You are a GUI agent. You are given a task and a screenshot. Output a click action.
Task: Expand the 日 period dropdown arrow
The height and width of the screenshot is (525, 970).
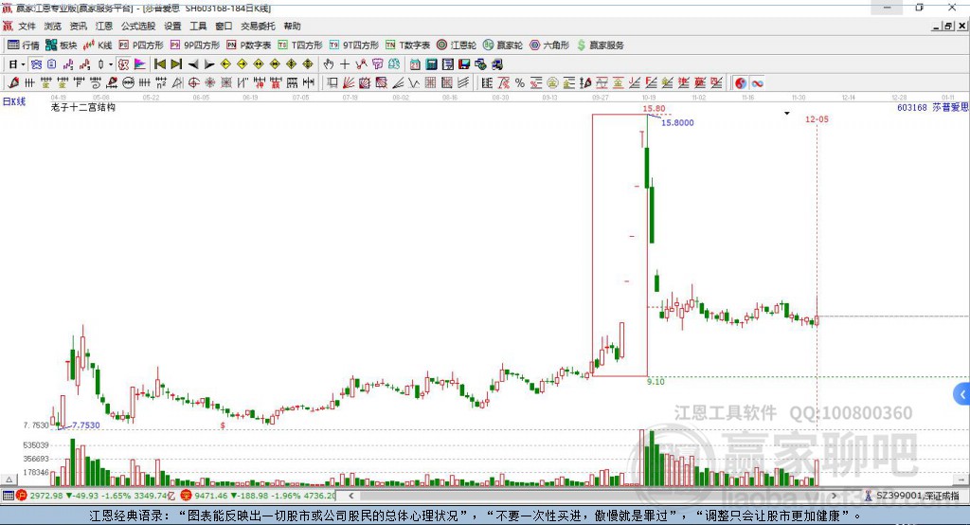click(23, 64)
